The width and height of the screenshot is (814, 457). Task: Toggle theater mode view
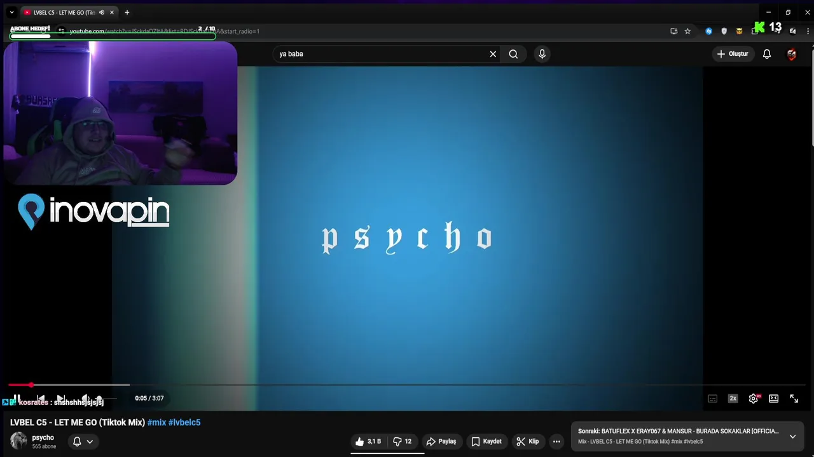pyautogui.click(x=773, y=399)
